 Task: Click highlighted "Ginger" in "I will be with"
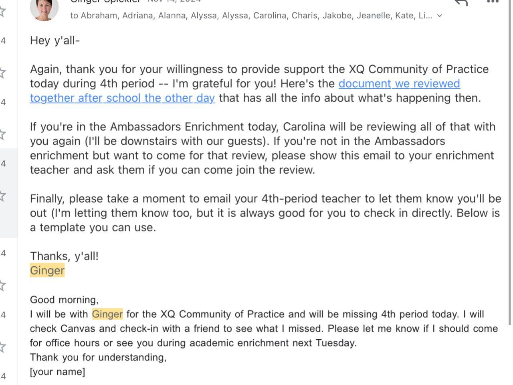point(107,314)
